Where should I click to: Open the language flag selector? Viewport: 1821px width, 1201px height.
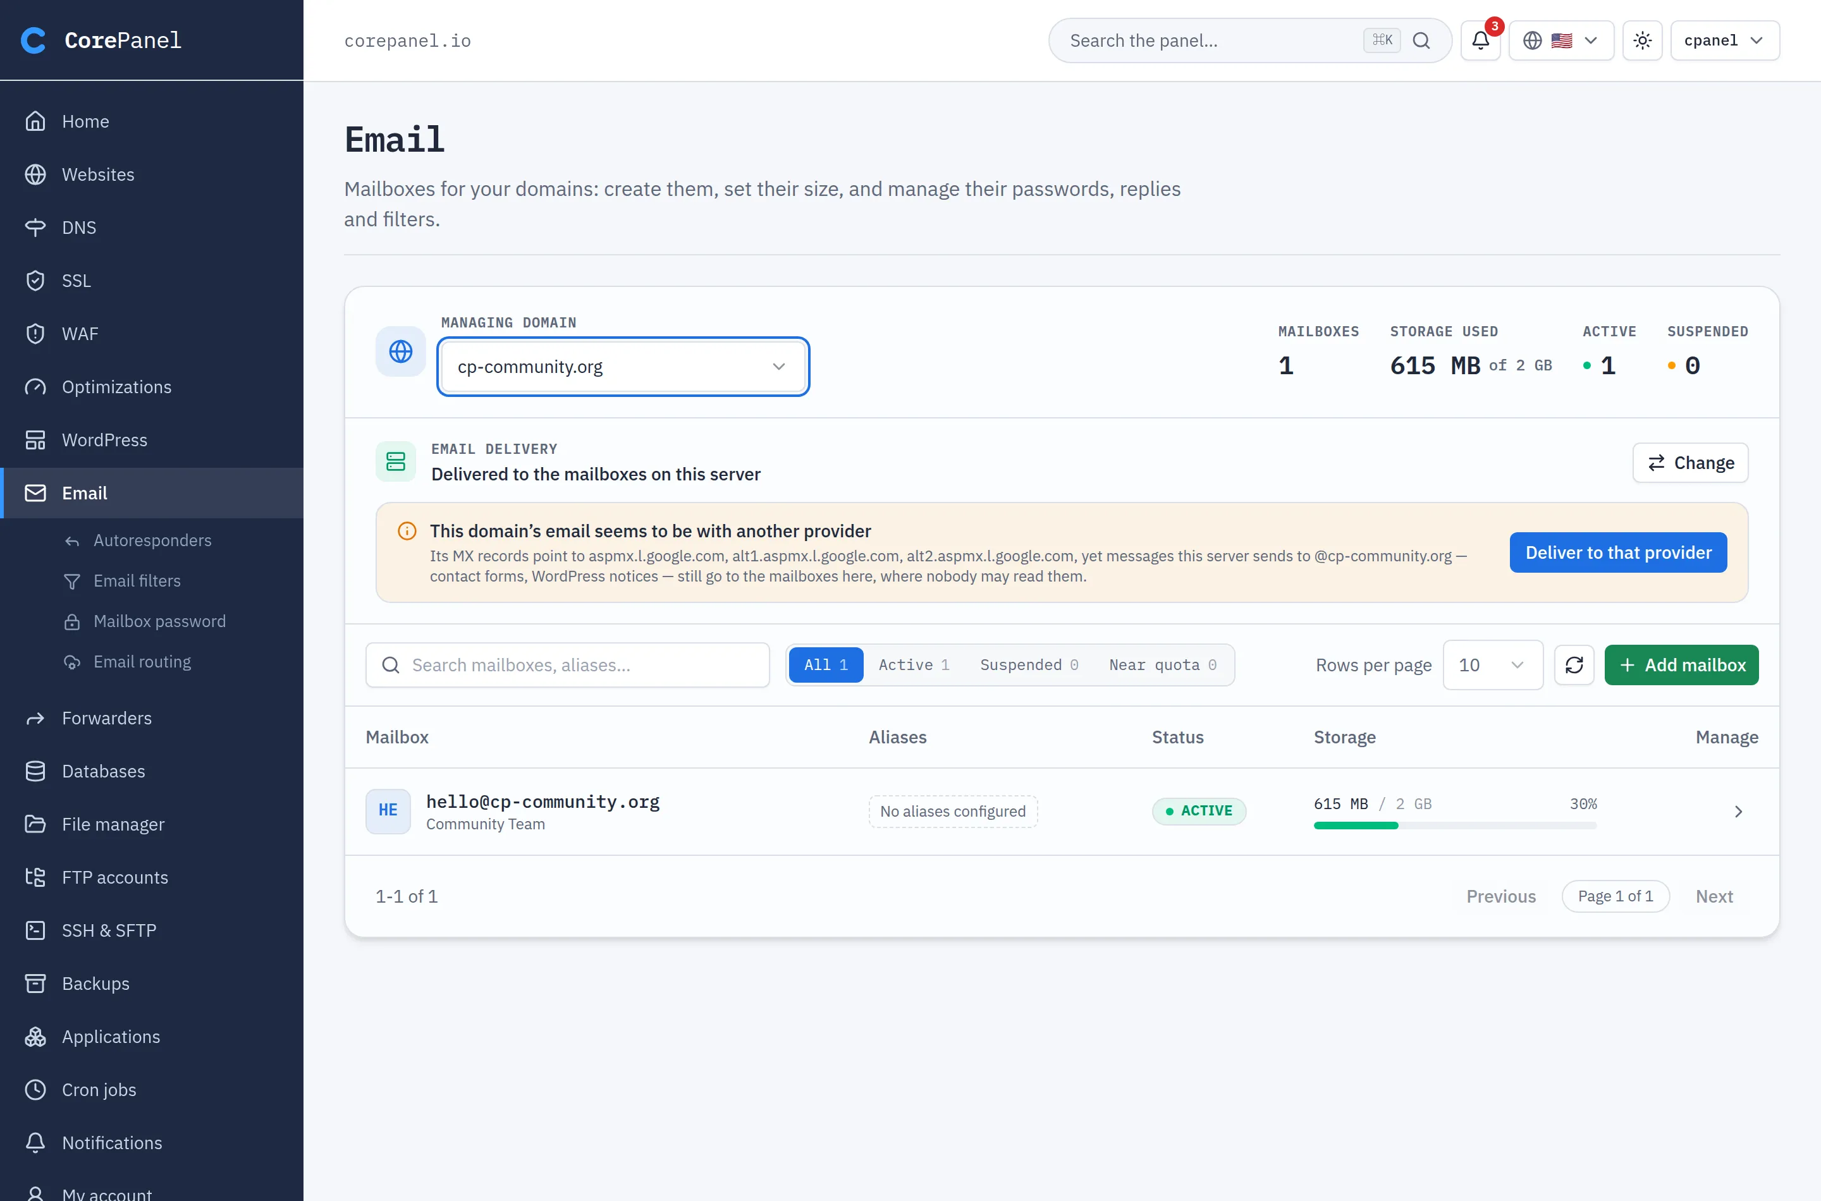[x=1560, y=40]
